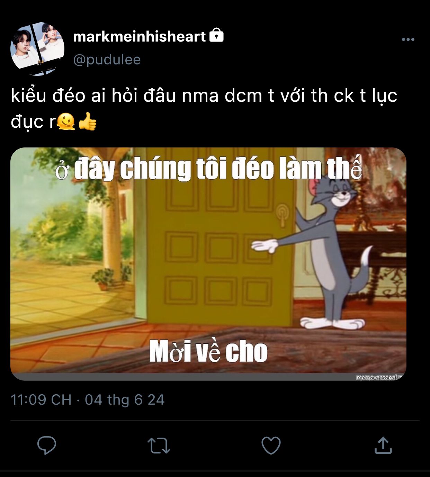The width and height of the screenshot is (430, 477).
Task: Open the reply speech bubble icon
Action: (47, 445)
